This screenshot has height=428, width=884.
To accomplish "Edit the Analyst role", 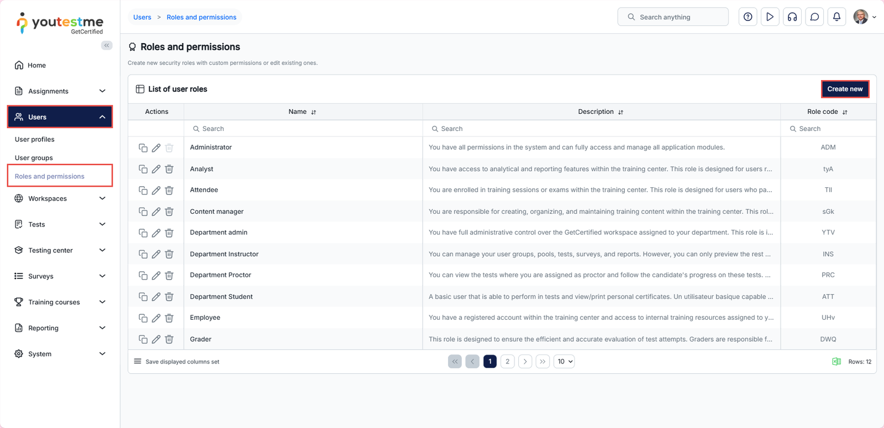I will [x=156, y=169].
